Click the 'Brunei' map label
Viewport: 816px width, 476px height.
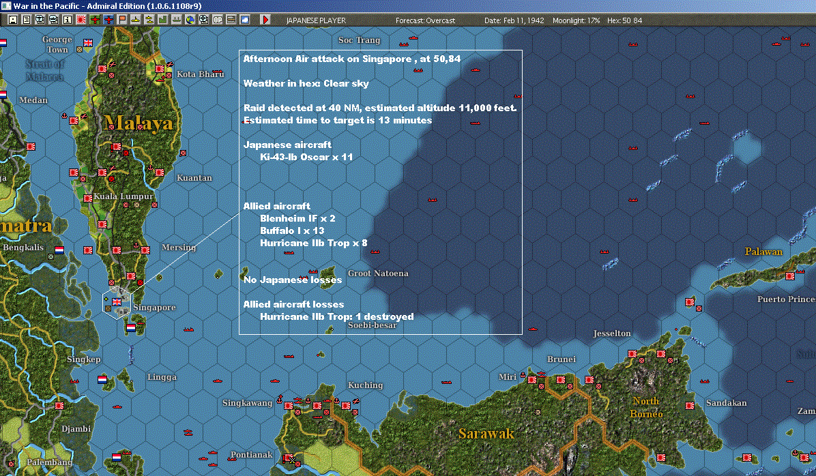click(x=562, y=359)
